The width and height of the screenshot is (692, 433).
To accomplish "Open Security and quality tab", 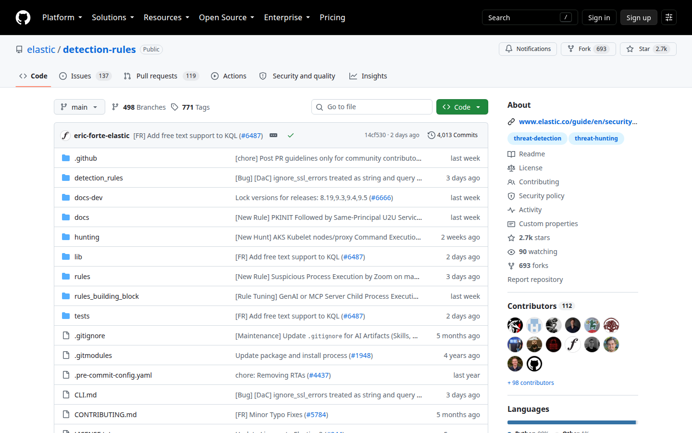I will (x=297, y=76).
